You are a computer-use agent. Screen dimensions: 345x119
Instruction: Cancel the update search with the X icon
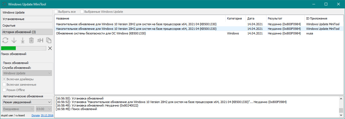(x=50, y=48)
